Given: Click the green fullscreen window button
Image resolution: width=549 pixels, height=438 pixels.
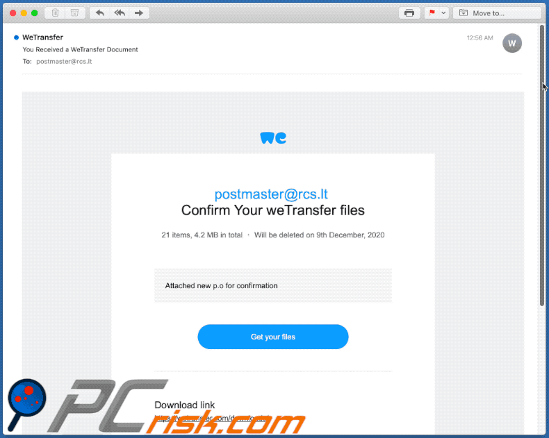Looking at the screenshot, I should (34, 13).
